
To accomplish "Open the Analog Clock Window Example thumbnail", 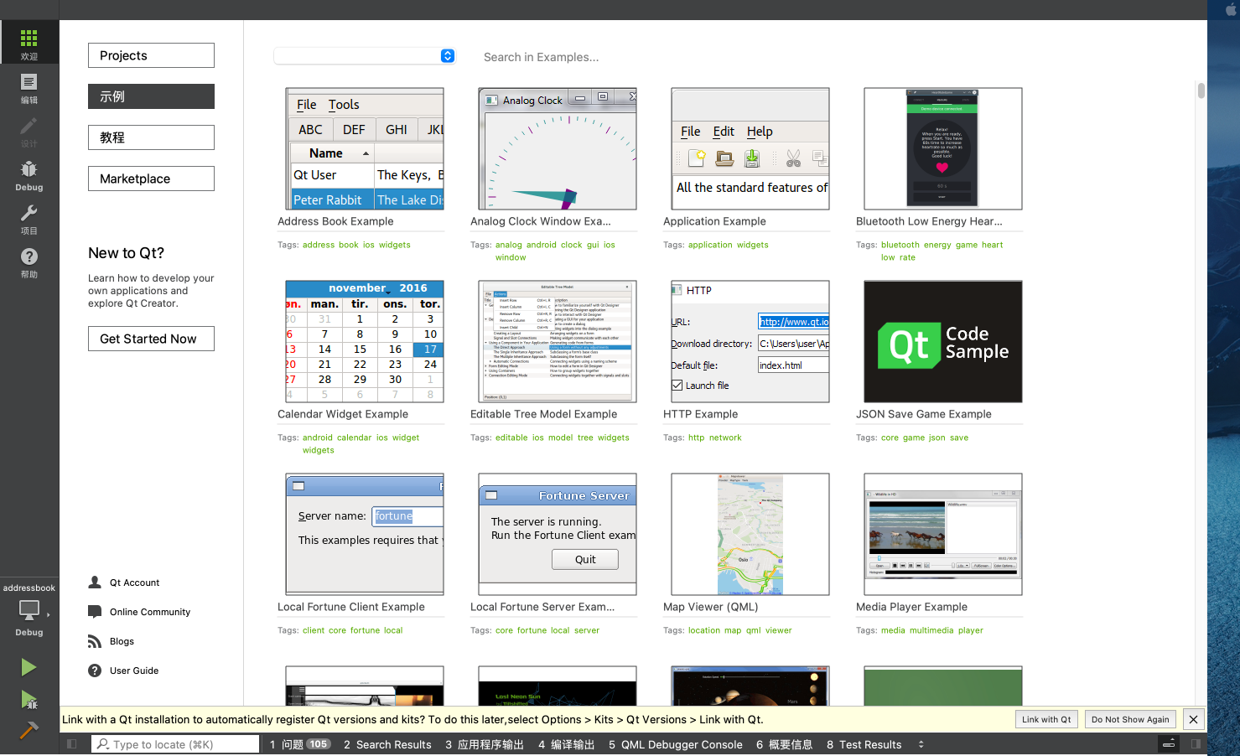I will (x=558, y=149).
